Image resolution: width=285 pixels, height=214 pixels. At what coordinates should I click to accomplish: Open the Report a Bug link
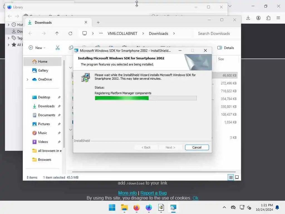153,193
